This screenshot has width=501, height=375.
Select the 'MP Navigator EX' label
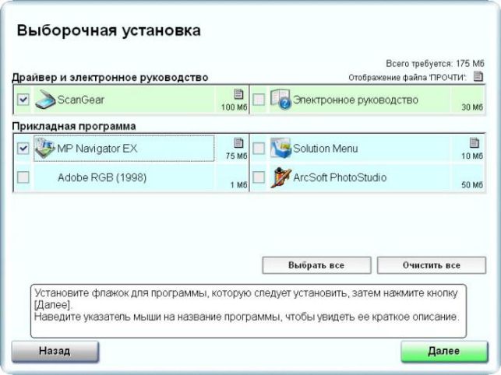[x=97, y=149]
